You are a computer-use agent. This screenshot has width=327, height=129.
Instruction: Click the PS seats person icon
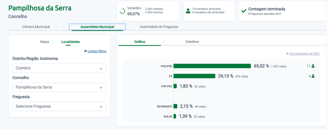pos(313,76)
